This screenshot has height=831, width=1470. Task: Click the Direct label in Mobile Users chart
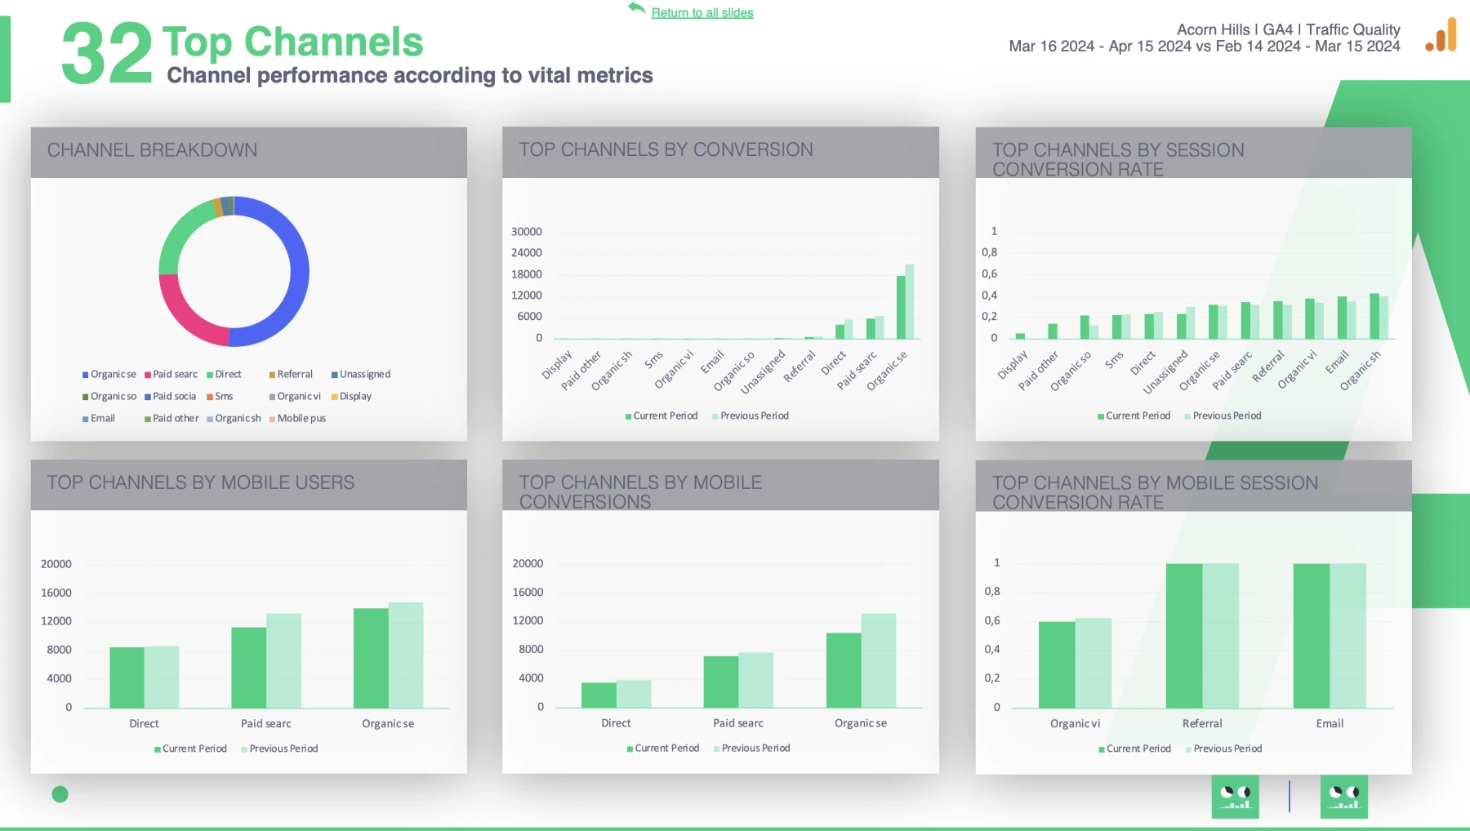coord(144,724)
